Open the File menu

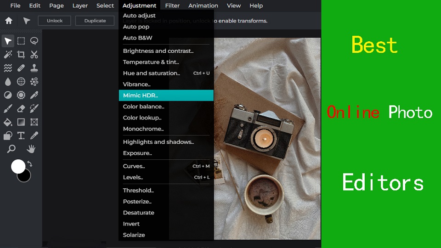15,6
